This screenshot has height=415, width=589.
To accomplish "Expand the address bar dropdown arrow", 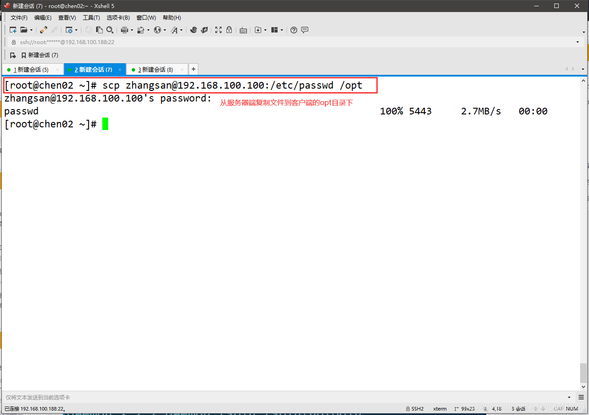I will pyautogui.click(x=577, y=42).
